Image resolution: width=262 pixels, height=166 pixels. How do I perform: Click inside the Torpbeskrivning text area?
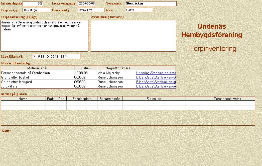[44, 36]
